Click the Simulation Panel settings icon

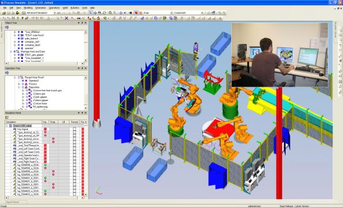coord(7,117)
